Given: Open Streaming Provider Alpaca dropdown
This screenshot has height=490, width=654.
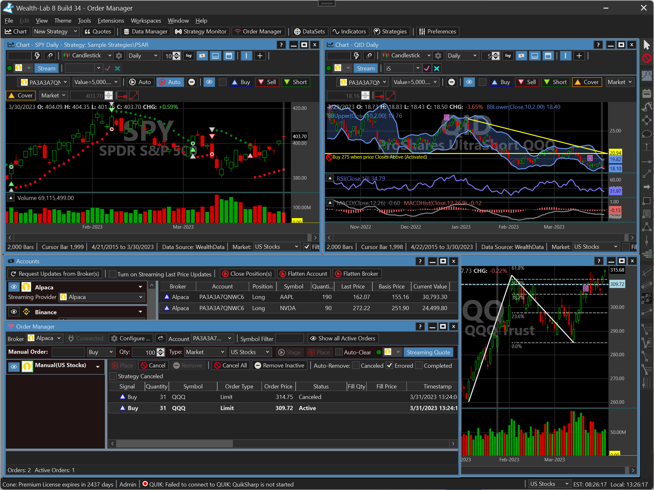Looking at the screenshot, I should pos(102,297).
